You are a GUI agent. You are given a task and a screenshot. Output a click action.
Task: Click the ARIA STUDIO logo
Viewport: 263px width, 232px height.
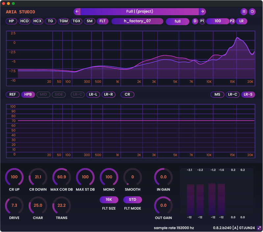[x=20, y=12]
